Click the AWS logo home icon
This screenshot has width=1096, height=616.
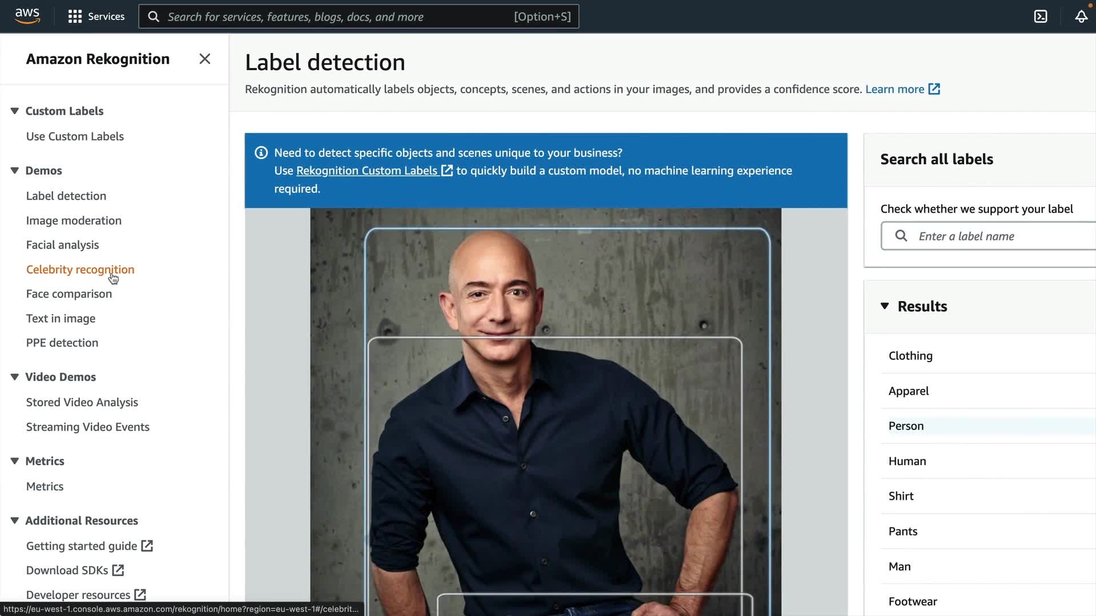click(x=27, y=16)
